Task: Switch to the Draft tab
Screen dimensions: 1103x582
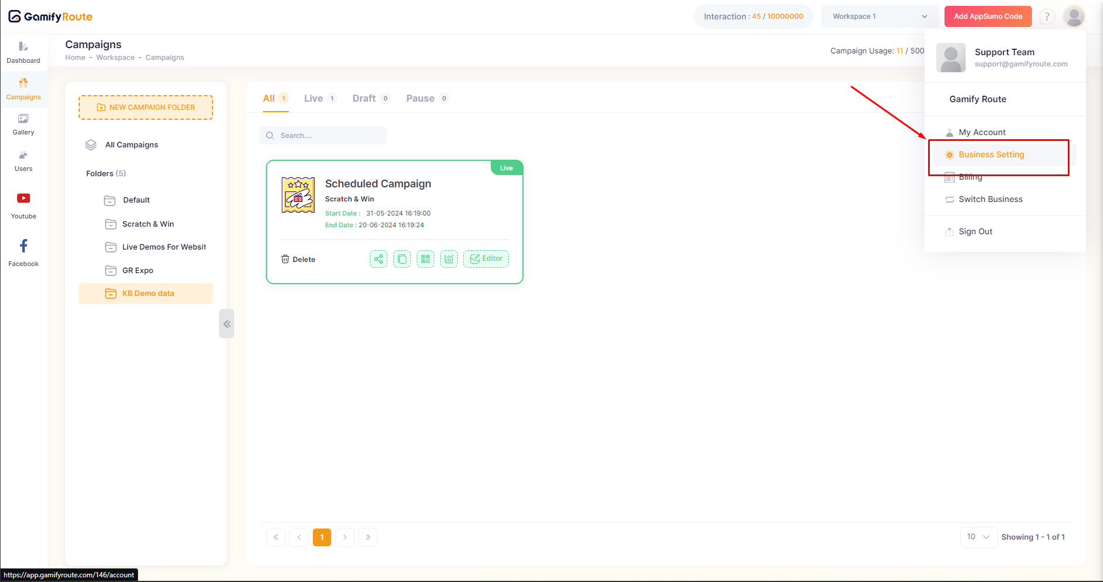Action: tap(365, 99)
